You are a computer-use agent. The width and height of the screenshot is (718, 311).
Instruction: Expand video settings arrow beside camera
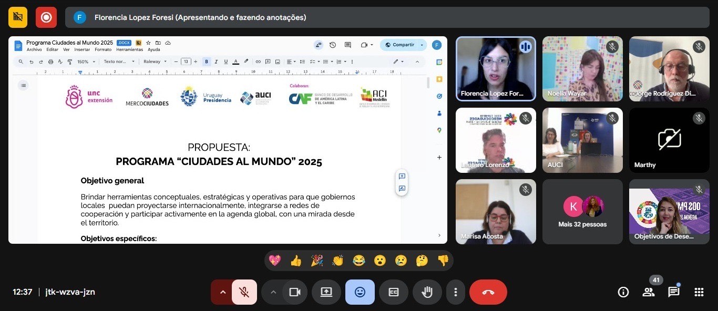click(273, 292)
